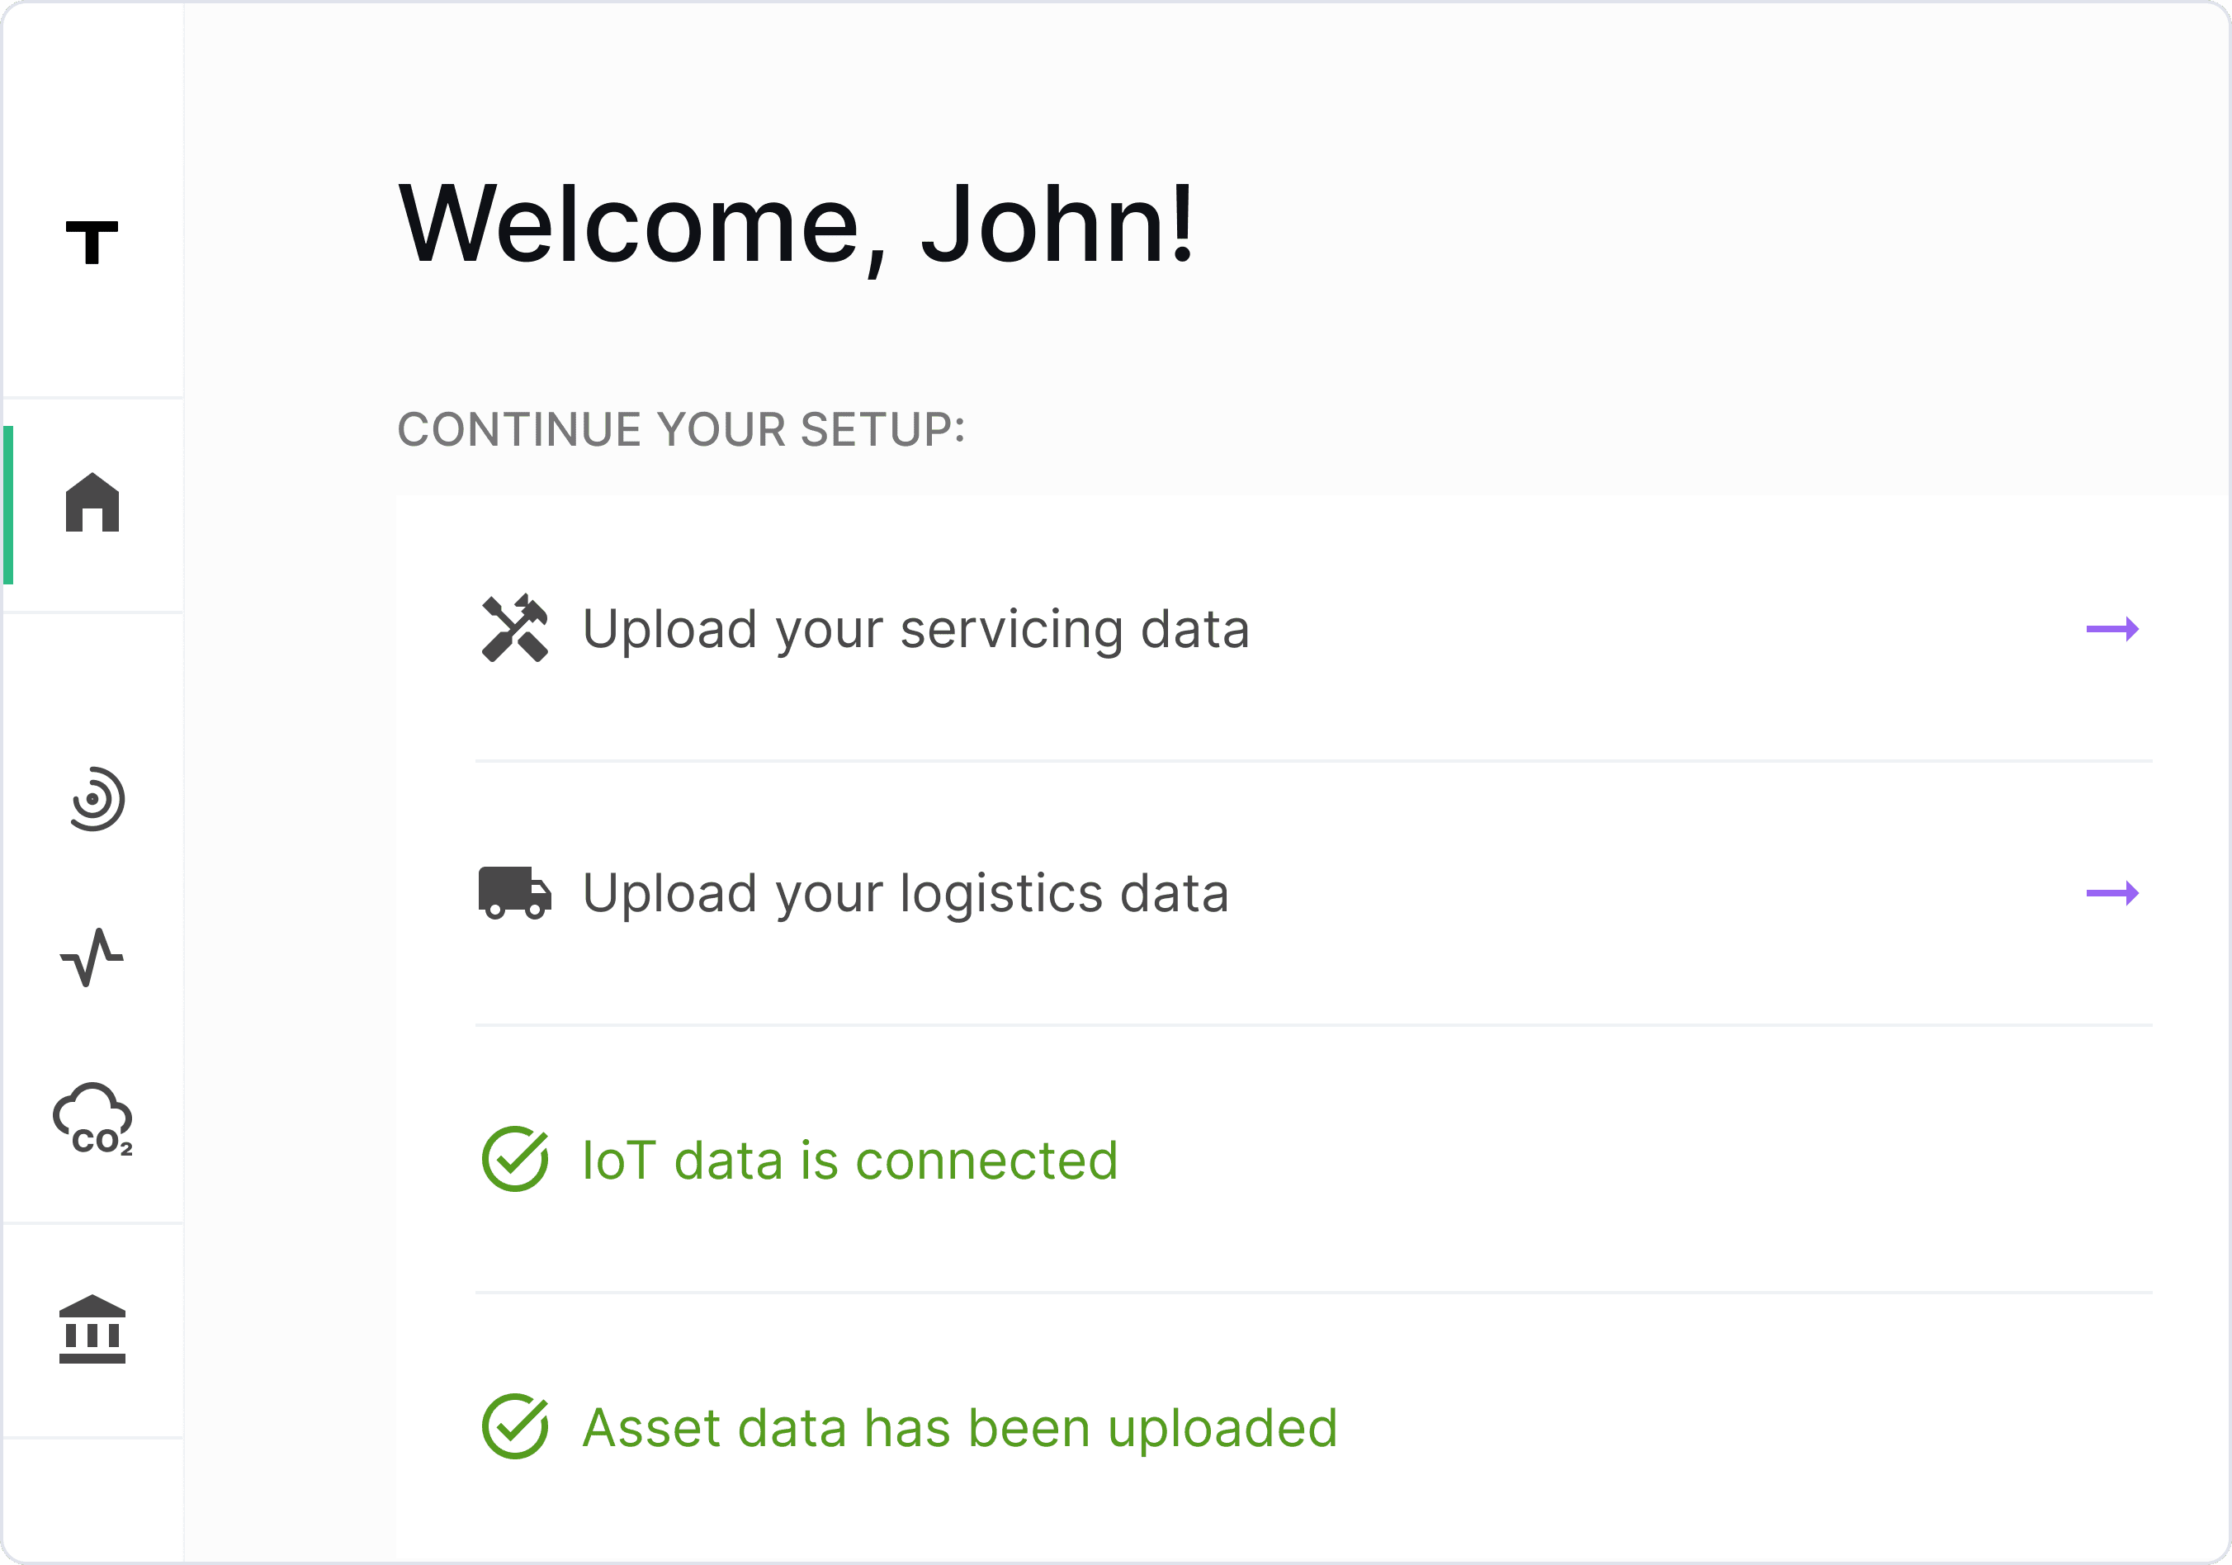Select 'Upload your servicing data' text

click(915, 629)
